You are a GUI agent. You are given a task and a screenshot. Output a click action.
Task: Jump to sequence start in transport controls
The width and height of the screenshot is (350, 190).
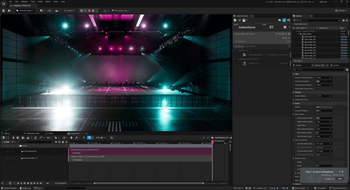click(18, 183)
